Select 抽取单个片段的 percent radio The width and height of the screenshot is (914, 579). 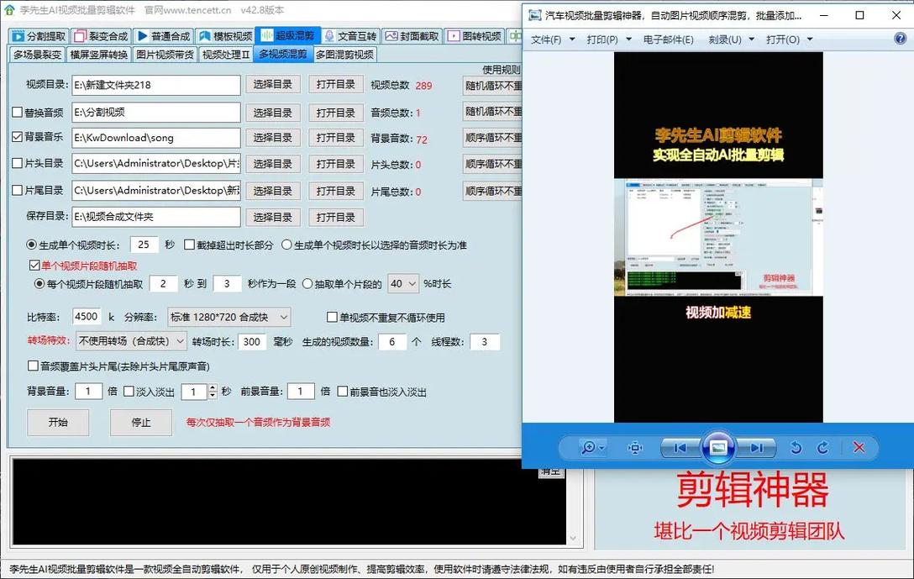(x=307, y=284)
